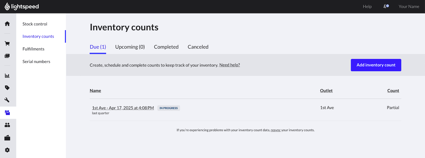The width and height of the screenshot is (425, 158).
Task: Open the wallet icon in sidebar
Action: (7, 138)
